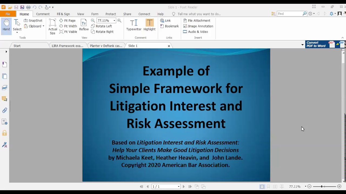Image resolution: width=346 pixels, height=194 pixels.
Task: Open the document tab list dropdown arrow
Action: coord(302,45)
